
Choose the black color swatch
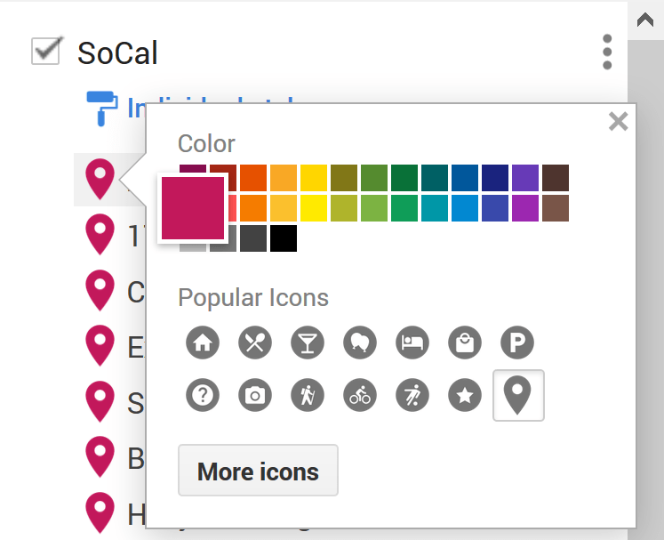[284, 238]
